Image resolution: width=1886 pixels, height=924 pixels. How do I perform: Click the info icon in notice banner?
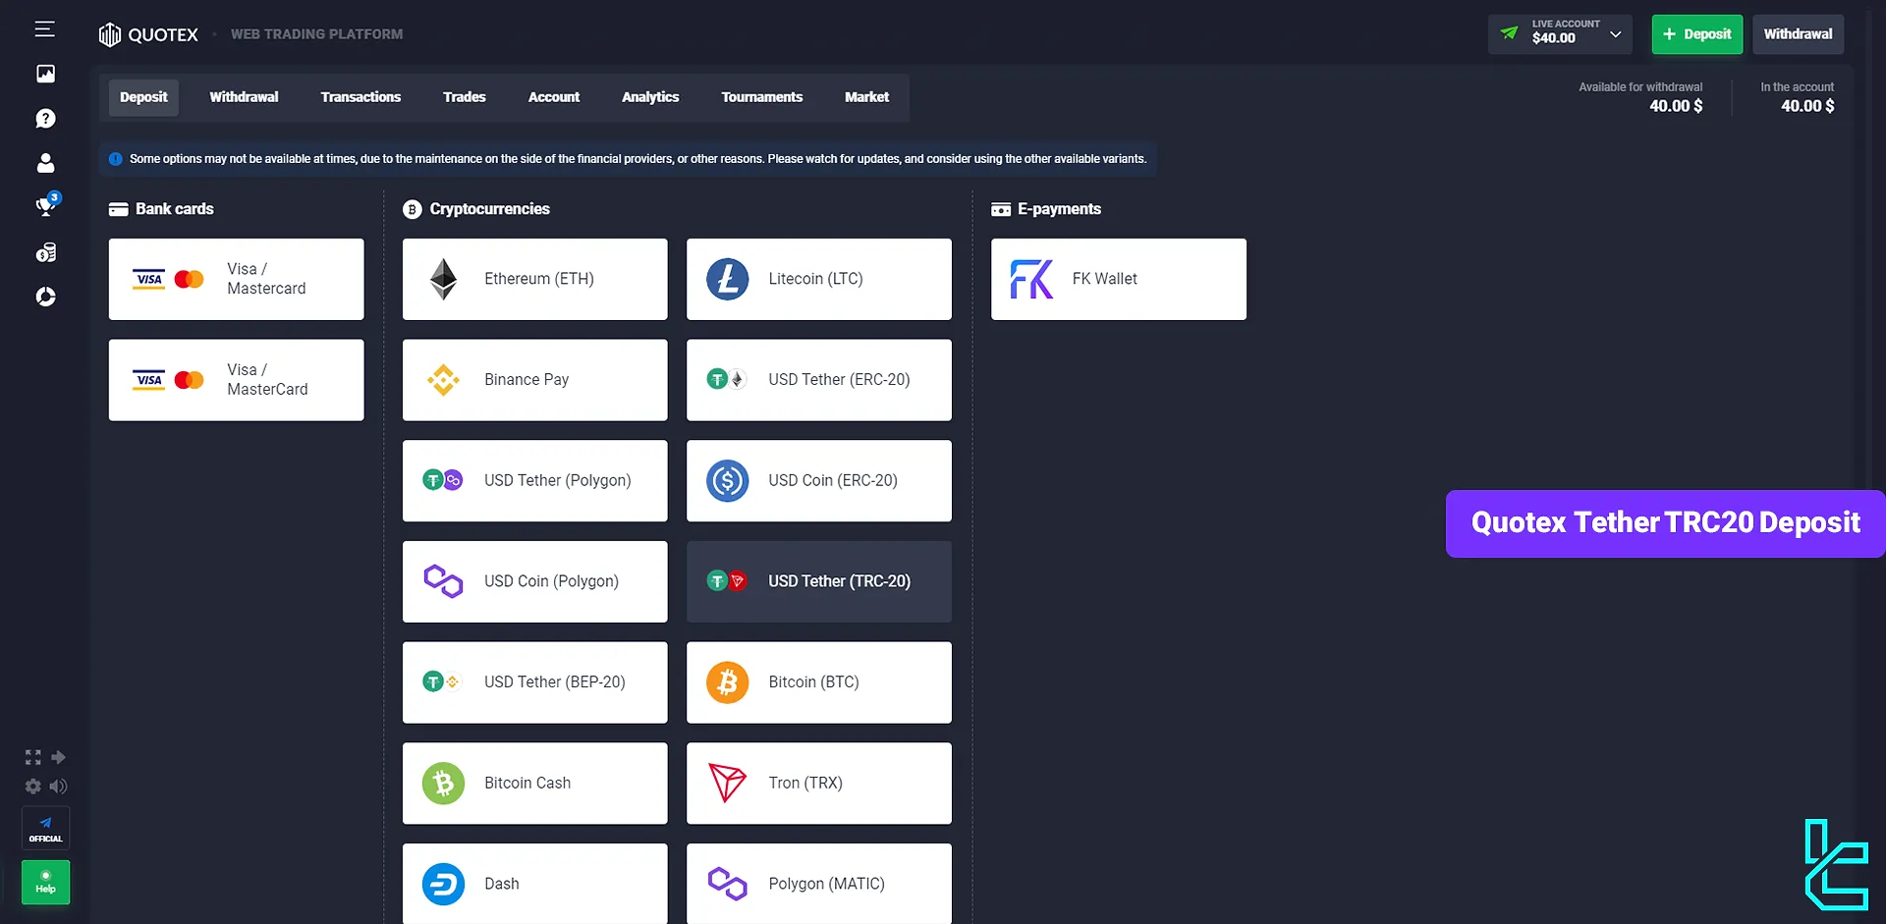coord(116,159)
